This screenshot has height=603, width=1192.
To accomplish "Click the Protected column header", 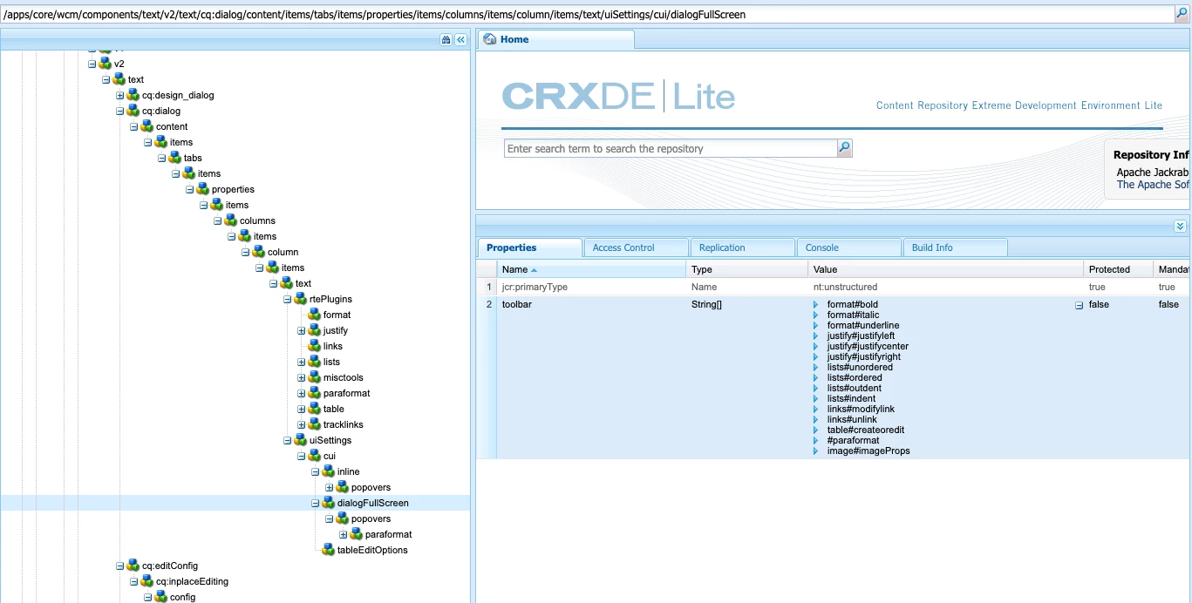I will 1118,269.
